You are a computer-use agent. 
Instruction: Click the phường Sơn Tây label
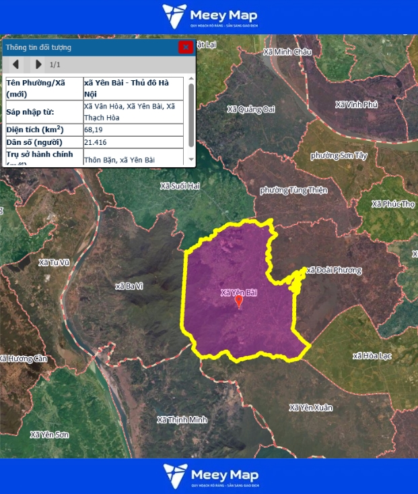(x=339, y=155)
